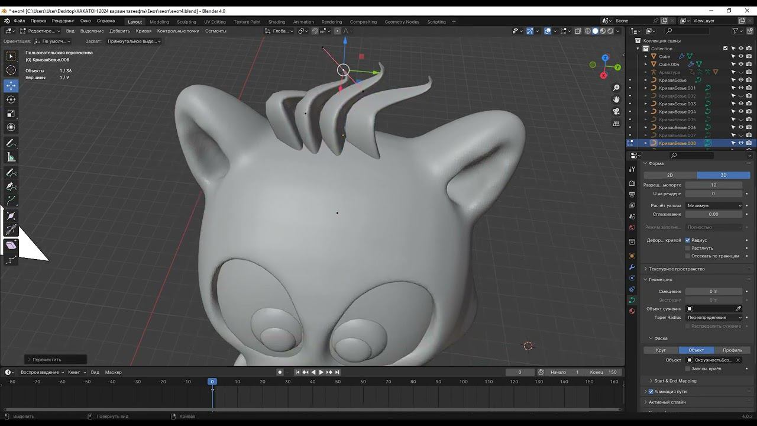Enable the Растянуть checkbox
The image size is (757, 426).
(688, 248)
